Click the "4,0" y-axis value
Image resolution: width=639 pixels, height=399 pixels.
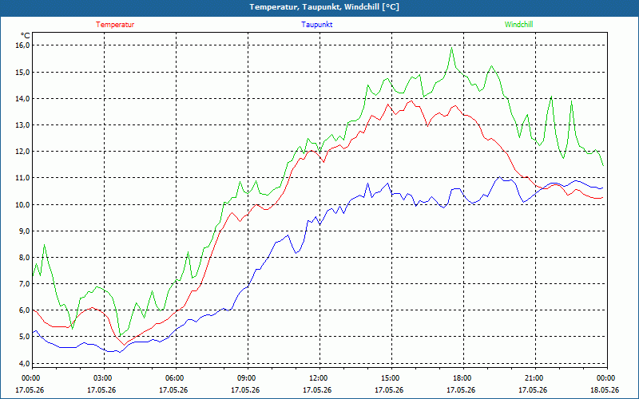[25, 363]
